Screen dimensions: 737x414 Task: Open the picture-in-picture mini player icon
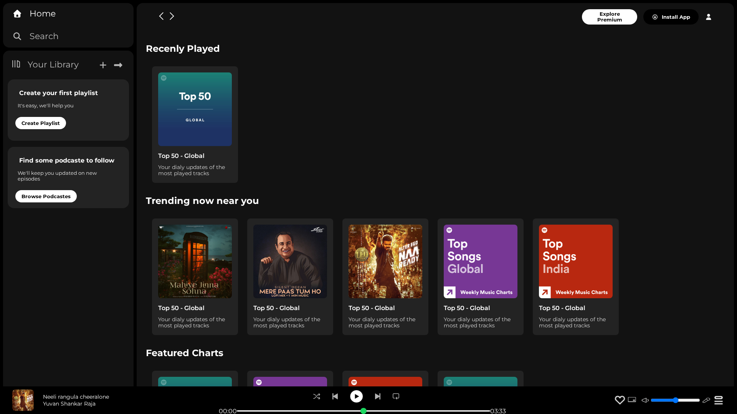point(632,400)
